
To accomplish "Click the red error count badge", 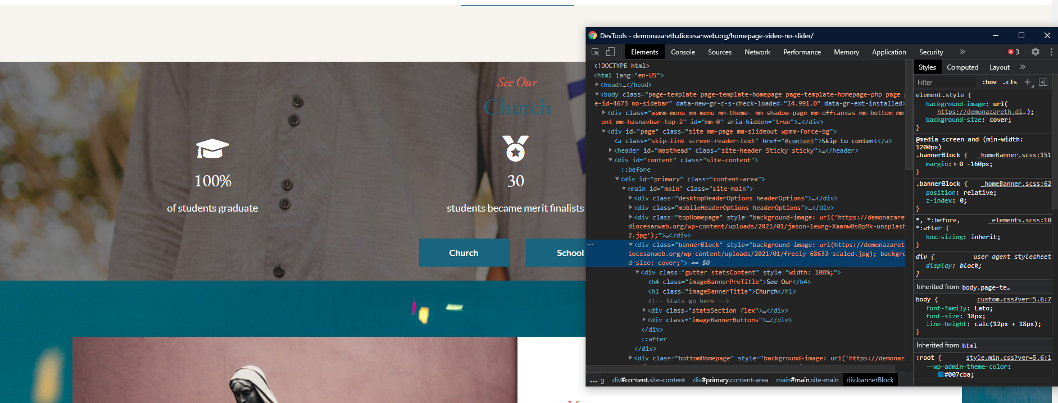I will [x=1014, y=52].
